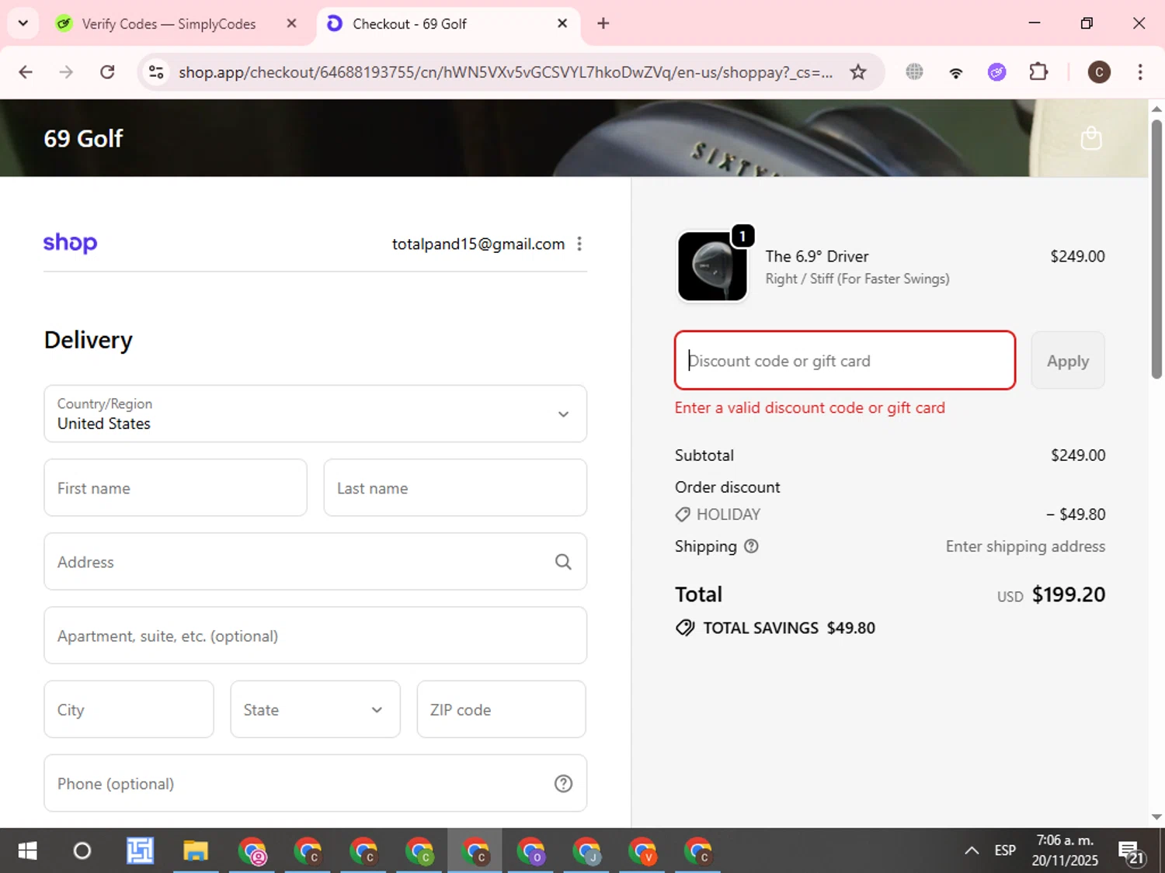This screenshot has height=873, width=1165.
Task: Click the Total $199.20 amount
Action: 1068,594
